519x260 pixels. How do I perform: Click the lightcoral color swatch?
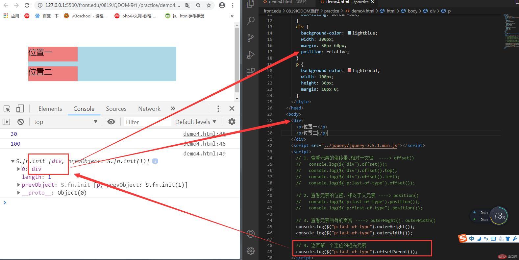click(x=349, y=70)
